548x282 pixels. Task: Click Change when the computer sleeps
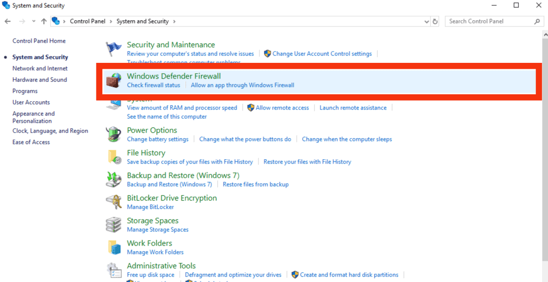click(346, 139)
